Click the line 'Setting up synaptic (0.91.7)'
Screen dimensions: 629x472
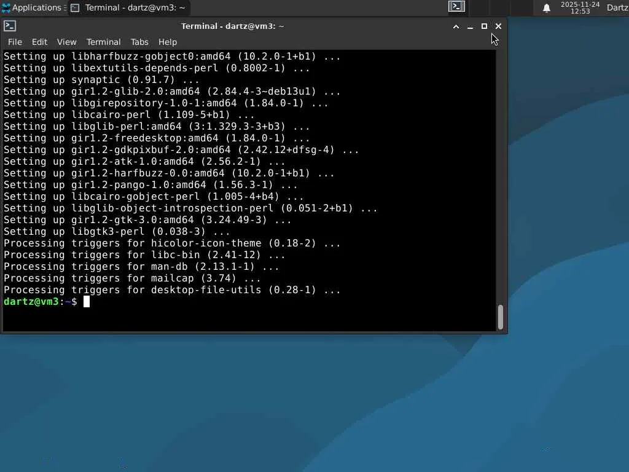click(x=101, y=80)
